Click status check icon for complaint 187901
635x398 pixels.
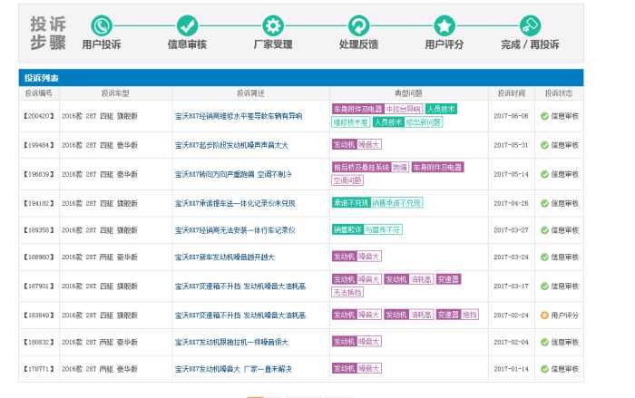pyautogui.click(x=544, y=286)
